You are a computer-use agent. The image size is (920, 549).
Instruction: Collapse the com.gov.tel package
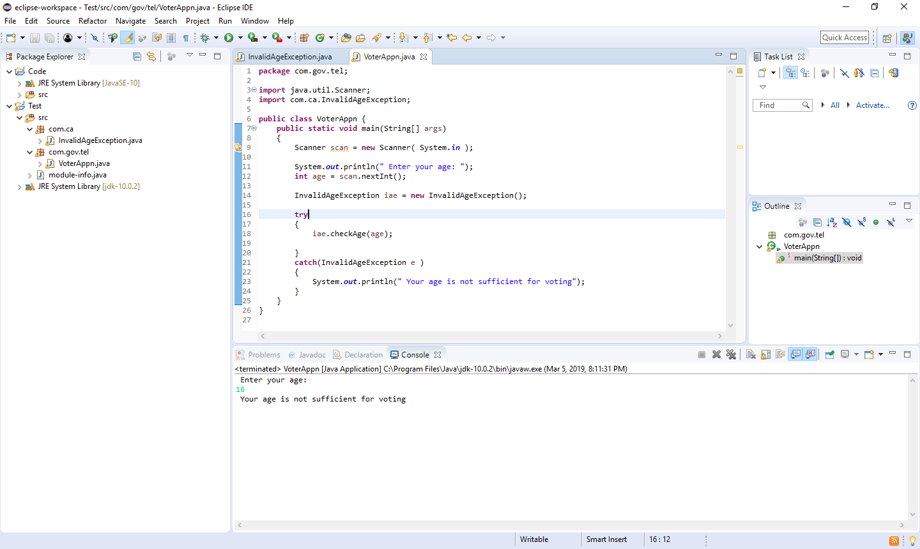point(29,151)
